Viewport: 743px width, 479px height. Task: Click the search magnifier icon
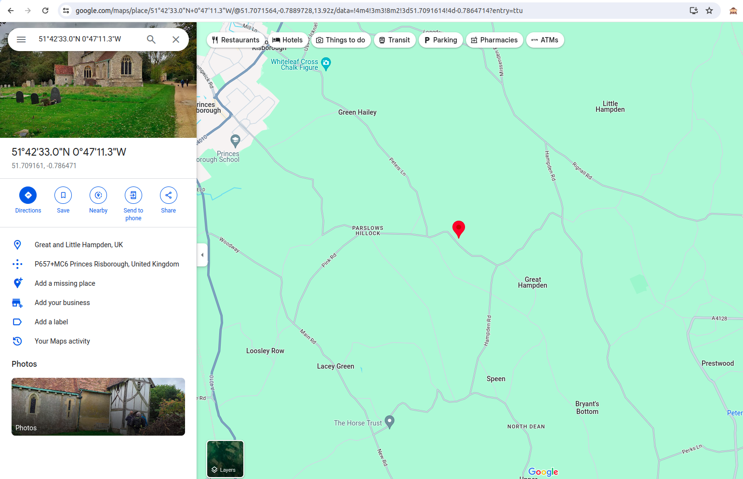pos(151,40)
